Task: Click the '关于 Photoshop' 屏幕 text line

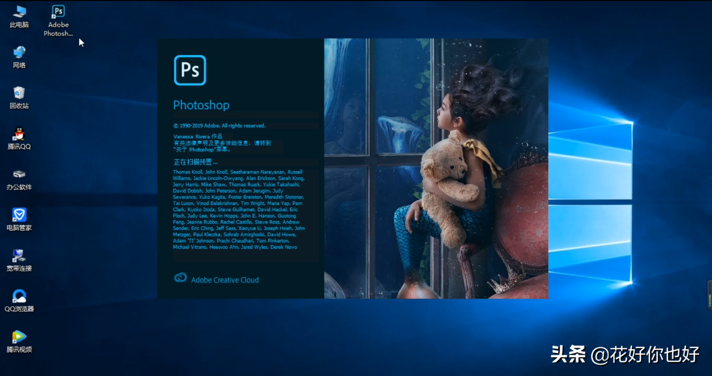Action: [x=202, y=150]
